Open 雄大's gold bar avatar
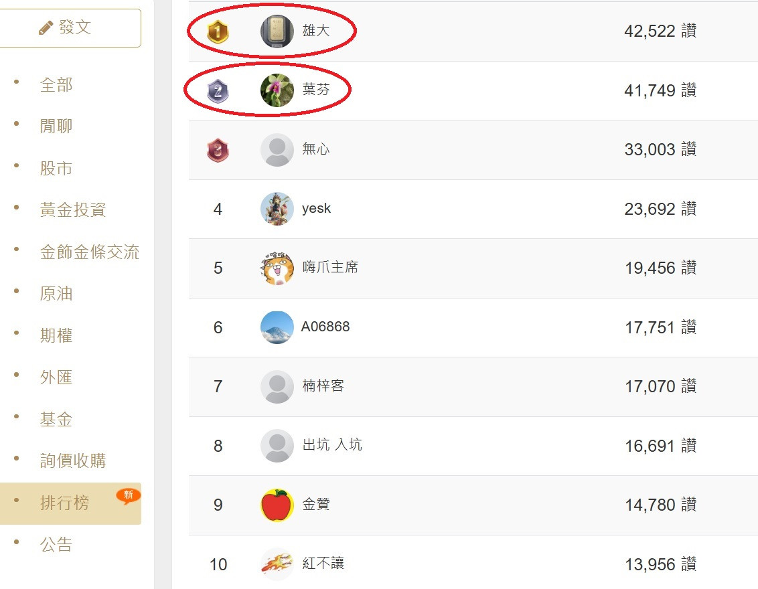 pyautogui.click(x=277, y=31)
